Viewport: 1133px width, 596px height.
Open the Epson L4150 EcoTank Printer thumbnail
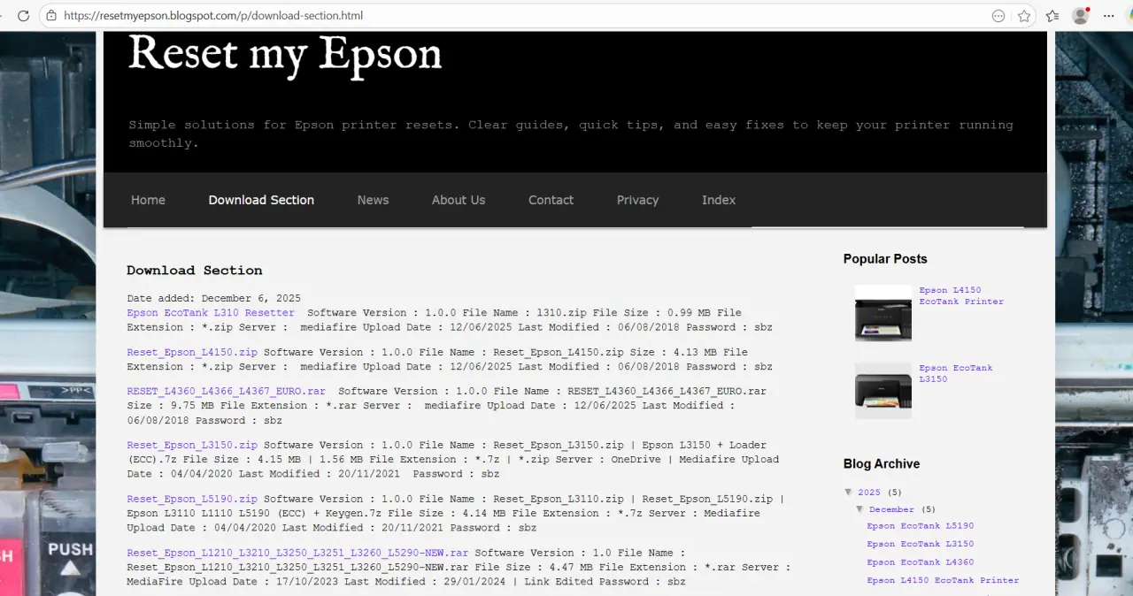883,313
